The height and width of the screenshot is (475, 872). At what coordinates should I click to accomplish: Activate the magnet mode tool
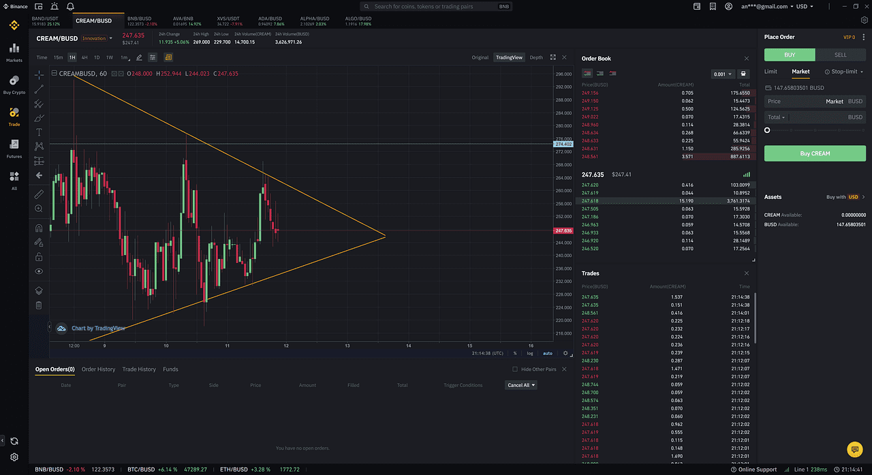pos(39,228)
